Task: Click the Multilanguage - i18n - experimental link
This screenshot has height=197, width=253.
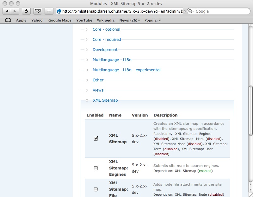Action: click(126, 70)
